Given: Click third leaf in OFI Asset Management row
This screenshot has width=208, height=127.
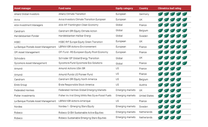Looking at the screenshot, I should 172,52.
